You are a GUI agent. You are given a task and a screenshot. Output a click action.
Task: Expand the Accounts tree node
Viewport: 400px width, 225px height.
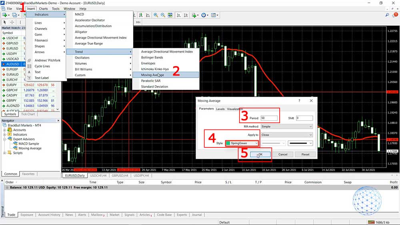click(x=4, y=130)
